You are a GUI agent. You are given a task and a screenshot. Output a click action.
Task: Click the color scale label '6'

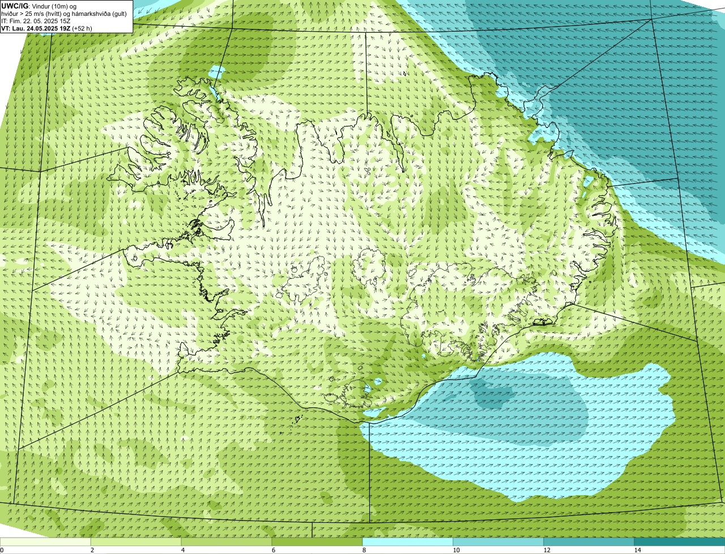coord(272,550)
